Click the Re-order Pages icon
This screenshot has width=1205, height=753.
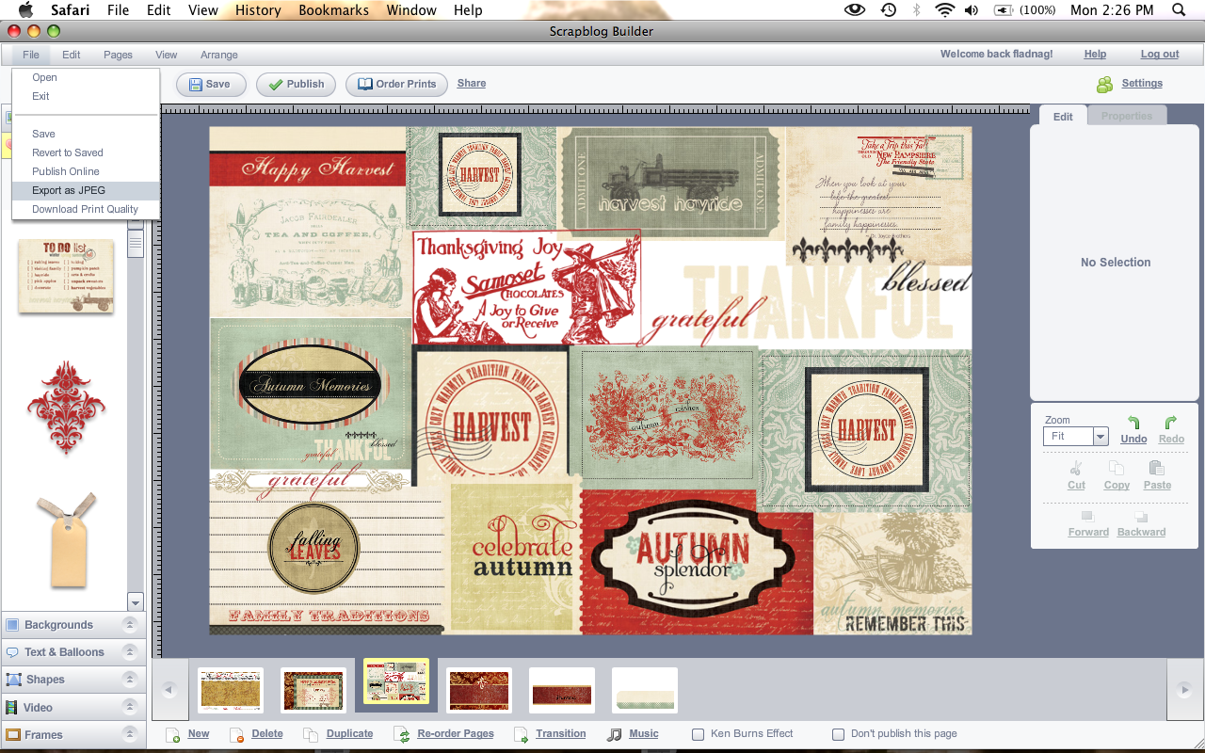point(402,734)
